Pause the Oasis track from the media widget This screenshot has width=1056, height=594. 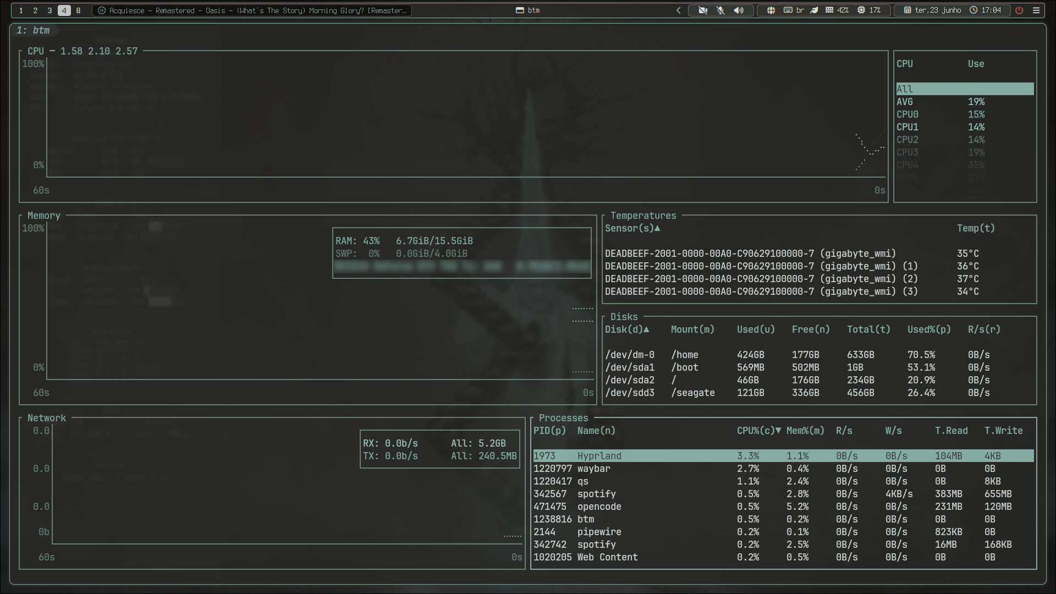click(x=102, y=10)
